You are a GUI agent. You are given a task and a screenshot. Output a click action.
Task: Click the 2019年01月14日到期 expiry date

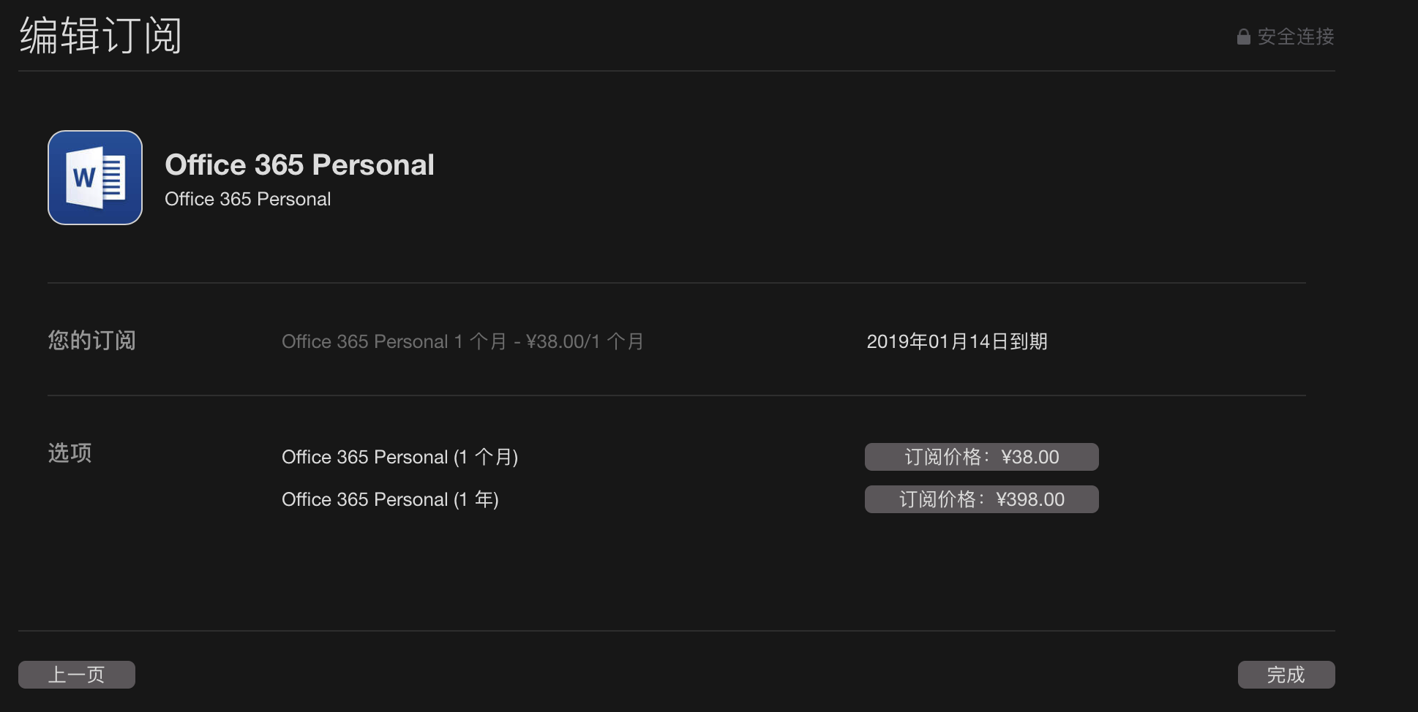click(x=957, y=341)
